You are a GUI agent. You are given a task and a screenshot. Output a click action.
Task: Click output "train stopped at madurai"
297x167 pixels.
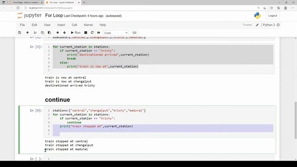pos(66,149)
